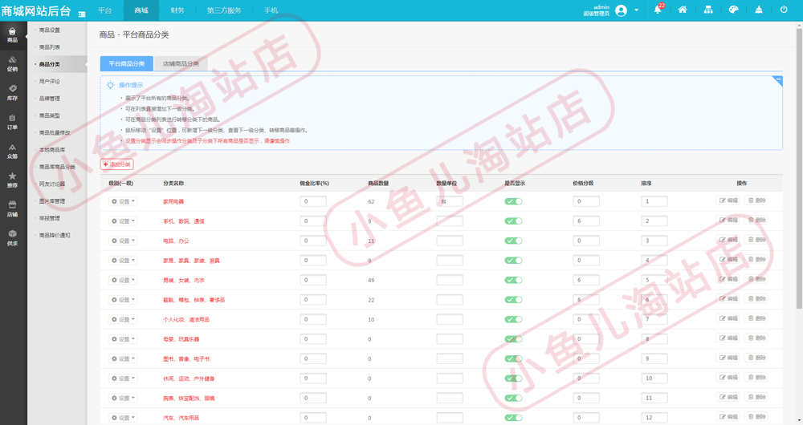The image size is (803, 425).
Task: Toggle display switch for row sorted 4
Action: point(513,261)
